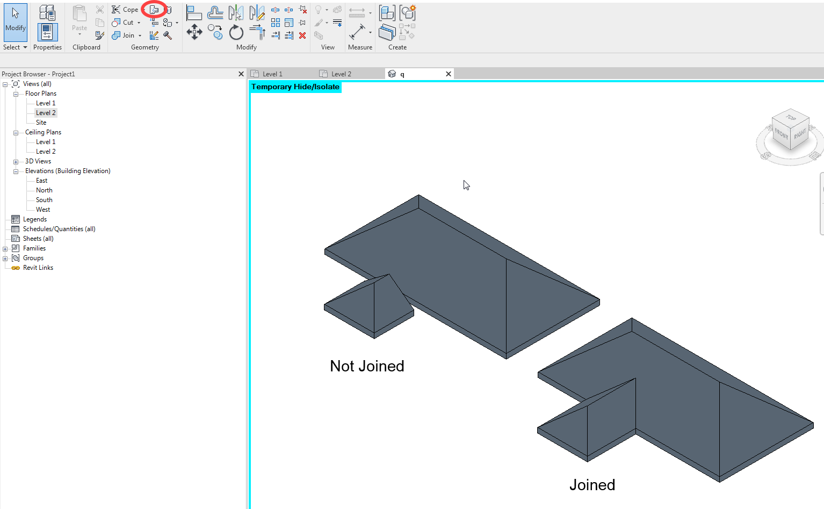
Task: Click the red Delete X icon
Action: tap(302, 35)
